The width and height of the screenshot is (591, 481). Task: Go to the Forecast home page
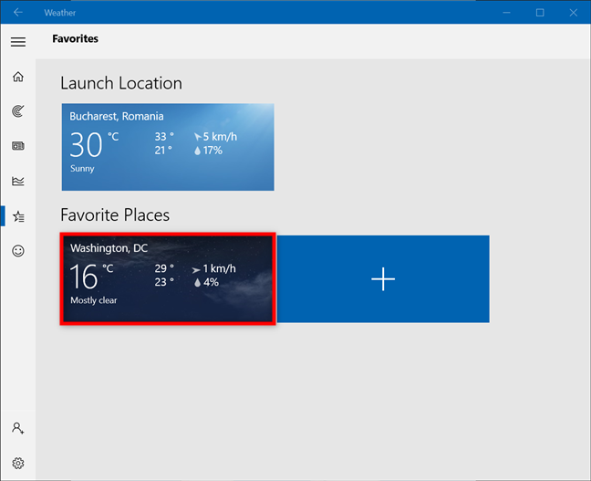point(17,77)
